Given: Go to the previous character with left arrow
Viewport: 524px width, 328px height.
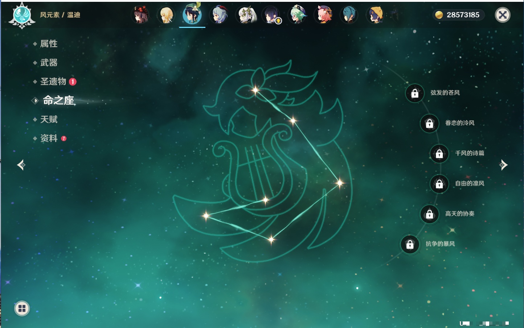Looking at the screenshot, I should 21,165.
